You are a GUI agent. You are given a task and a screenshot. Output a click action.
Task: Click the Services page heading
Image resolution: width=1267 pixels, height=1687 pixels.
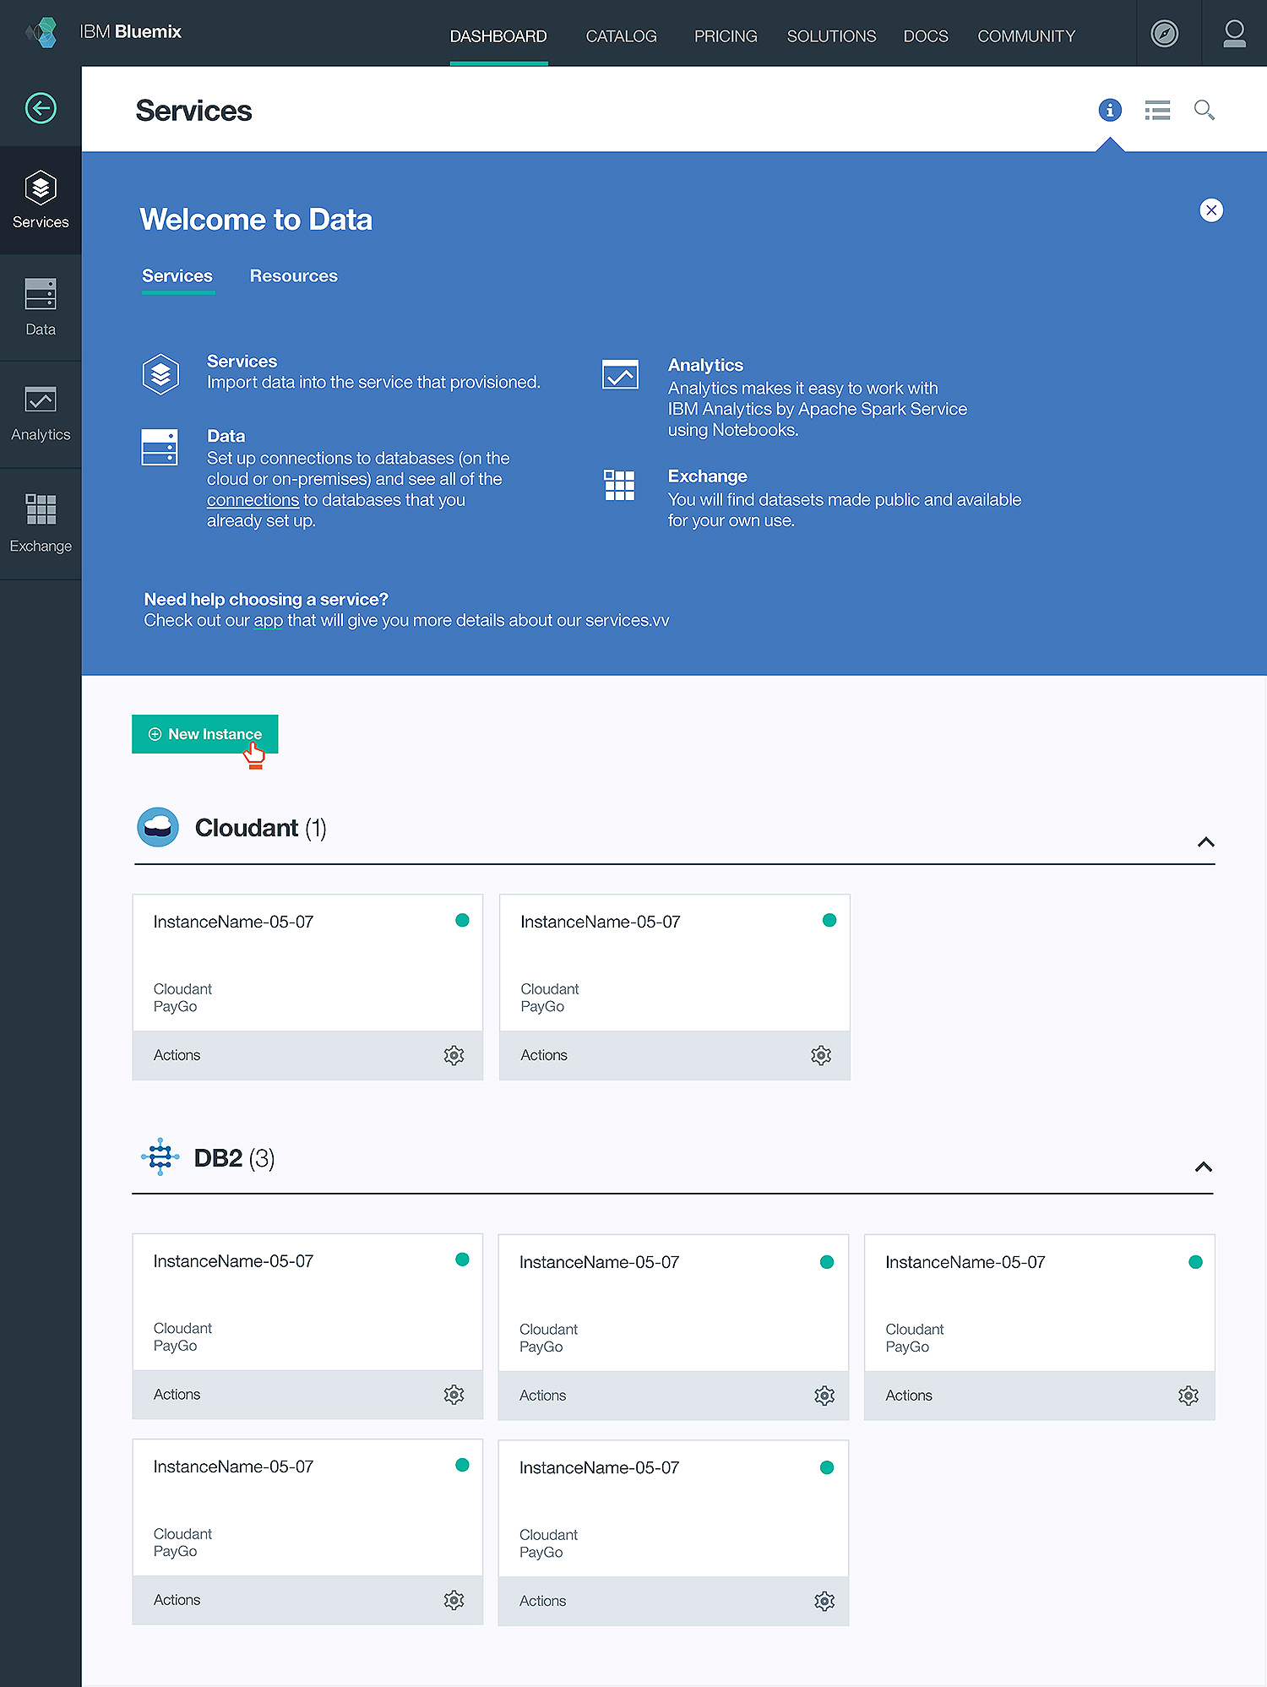coord(193,111)
